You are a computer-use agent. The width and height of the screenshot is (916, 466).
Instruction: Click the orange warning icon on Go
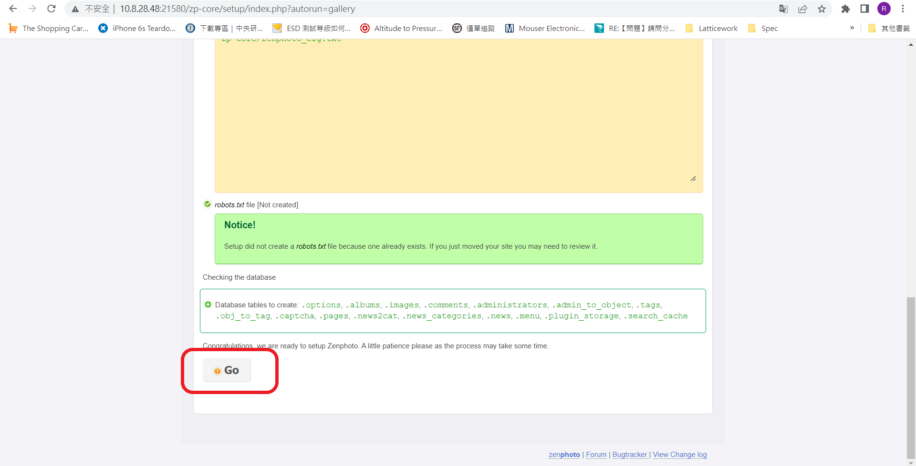pyautogui.click(x=217, y=371)
